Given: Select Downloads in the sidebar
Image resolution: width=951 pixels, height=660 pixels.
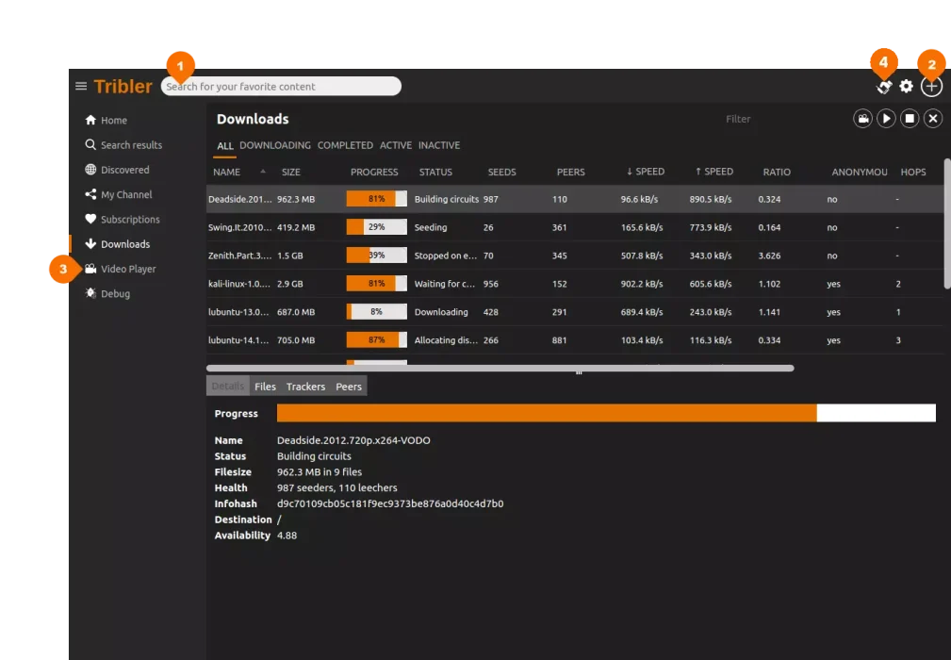Looking at the screenshot, I should click(117, 244).
